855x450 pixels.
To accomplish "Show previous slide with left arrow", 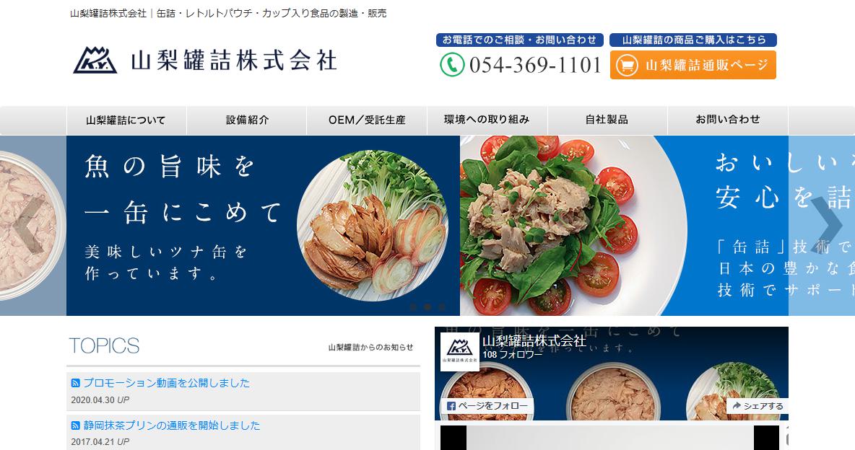I will (x=28, y=225).
